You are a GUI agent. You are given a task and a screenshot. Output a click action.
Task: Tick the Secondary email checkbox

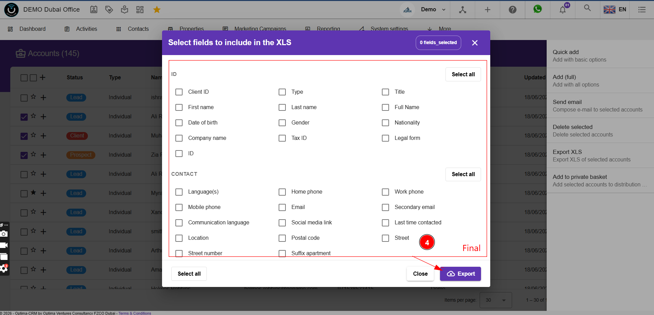click(385, 207)
